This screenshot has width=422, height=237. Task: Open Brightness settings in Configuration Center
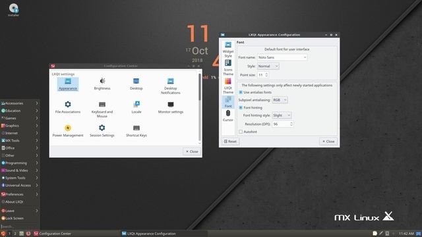coord(102,84)
